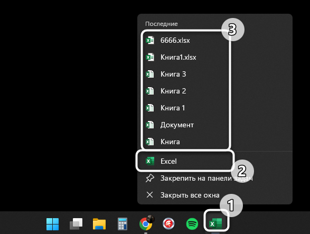The image size is (310, 234).
Task: Open recent file 6666.xlsx
Action: click(x=186, y=40)
